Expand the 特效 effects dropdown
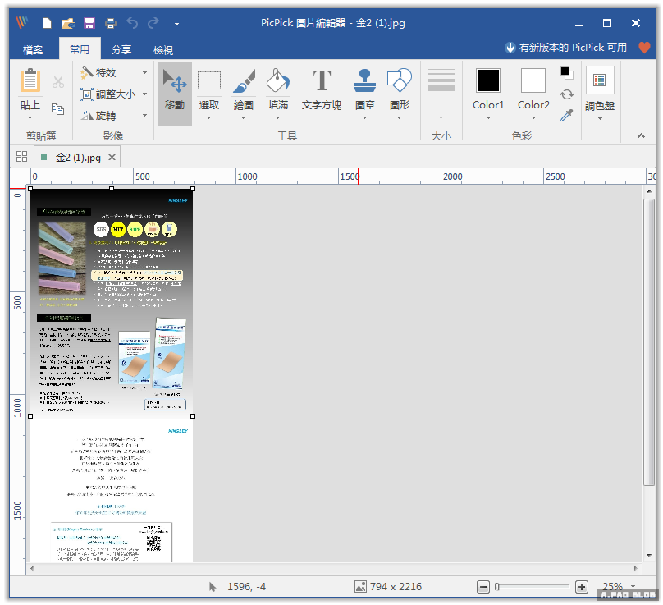The width and height of the screenshot is (663, 605). pos(144,72)
